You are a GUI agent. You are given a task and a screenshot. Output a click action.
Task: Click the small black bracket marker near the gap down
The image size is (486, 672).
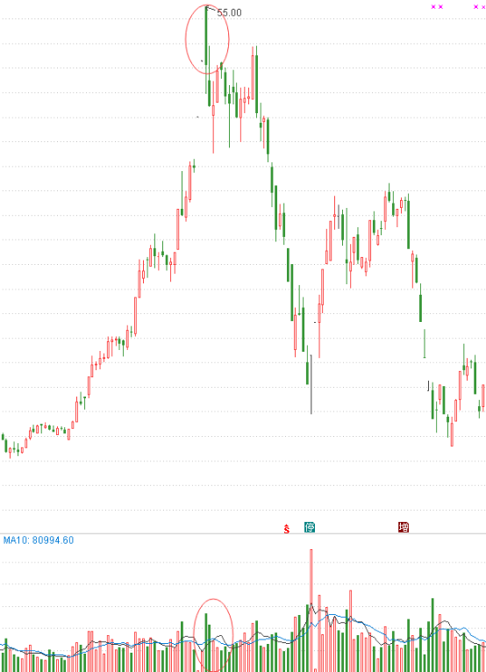428,386
